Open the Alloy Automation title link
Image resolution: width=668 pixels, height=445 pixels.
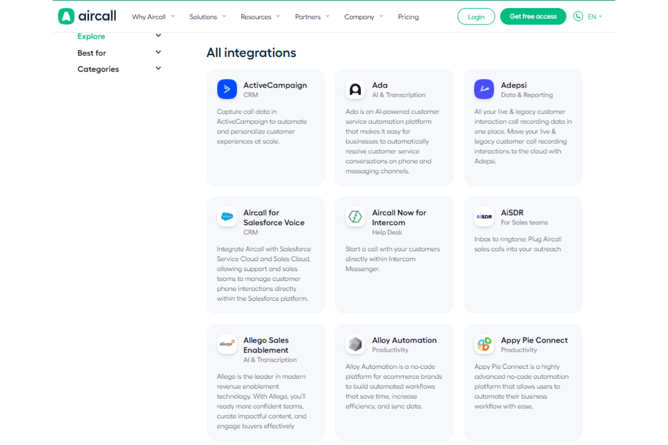pyautogui.click(x=404, y=340)
